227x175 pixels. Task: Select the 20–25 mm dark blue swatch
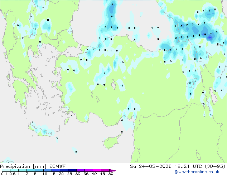coord(64,170)
